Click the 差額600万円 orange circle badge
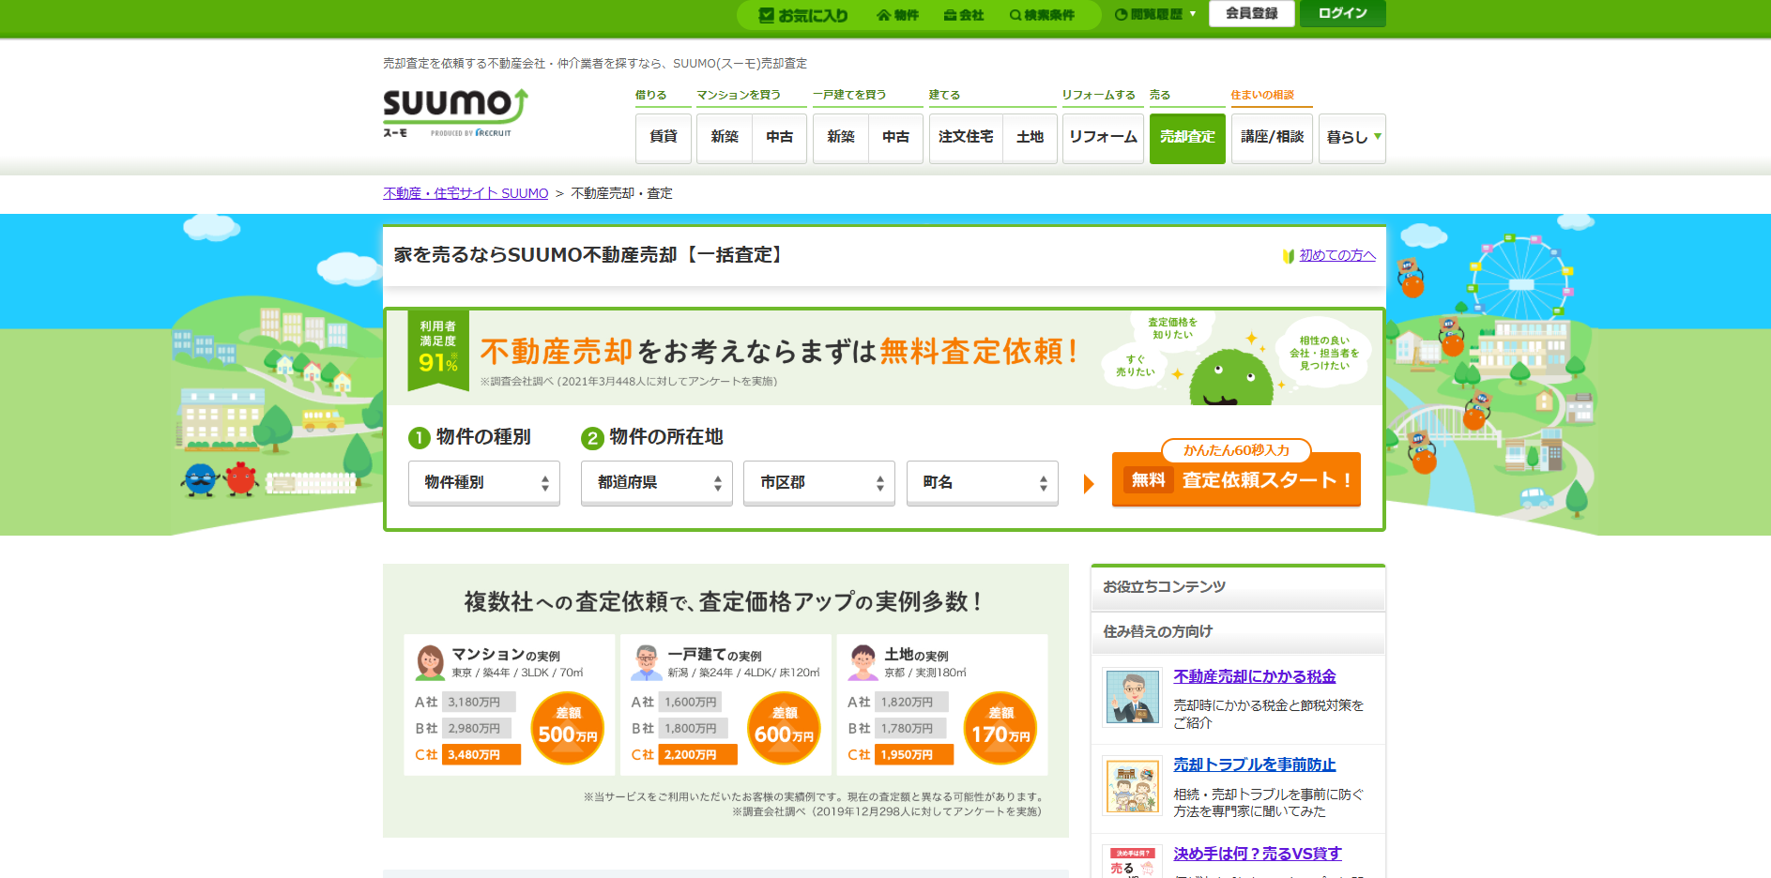 click(785, 728)
